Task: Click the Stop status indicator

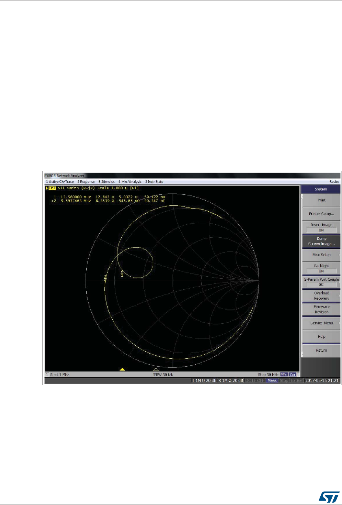Action: point(284,381)
